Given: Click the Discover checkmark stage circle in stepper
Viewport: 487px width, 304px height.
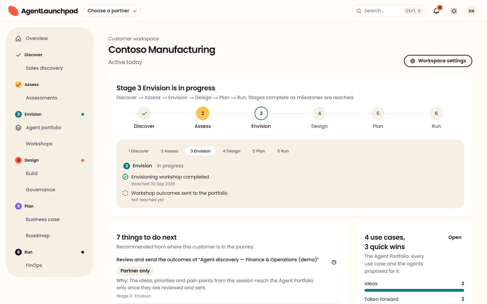Looking at the screenshot, I should pos(144,113).
